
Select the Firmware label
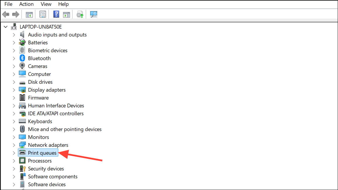[38, 98]
